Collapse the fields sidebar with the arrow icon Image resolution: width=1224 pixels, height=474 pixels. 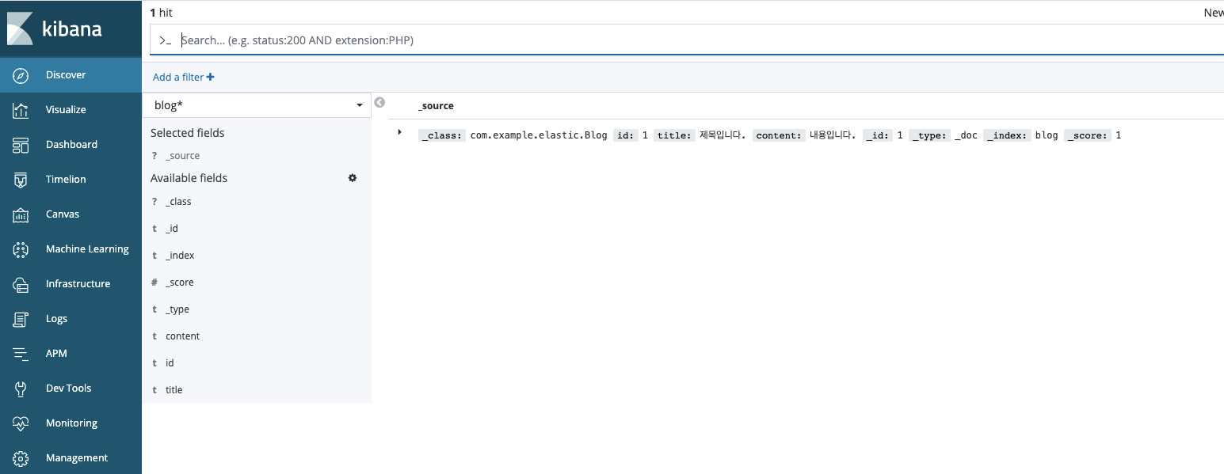(379, 102)
